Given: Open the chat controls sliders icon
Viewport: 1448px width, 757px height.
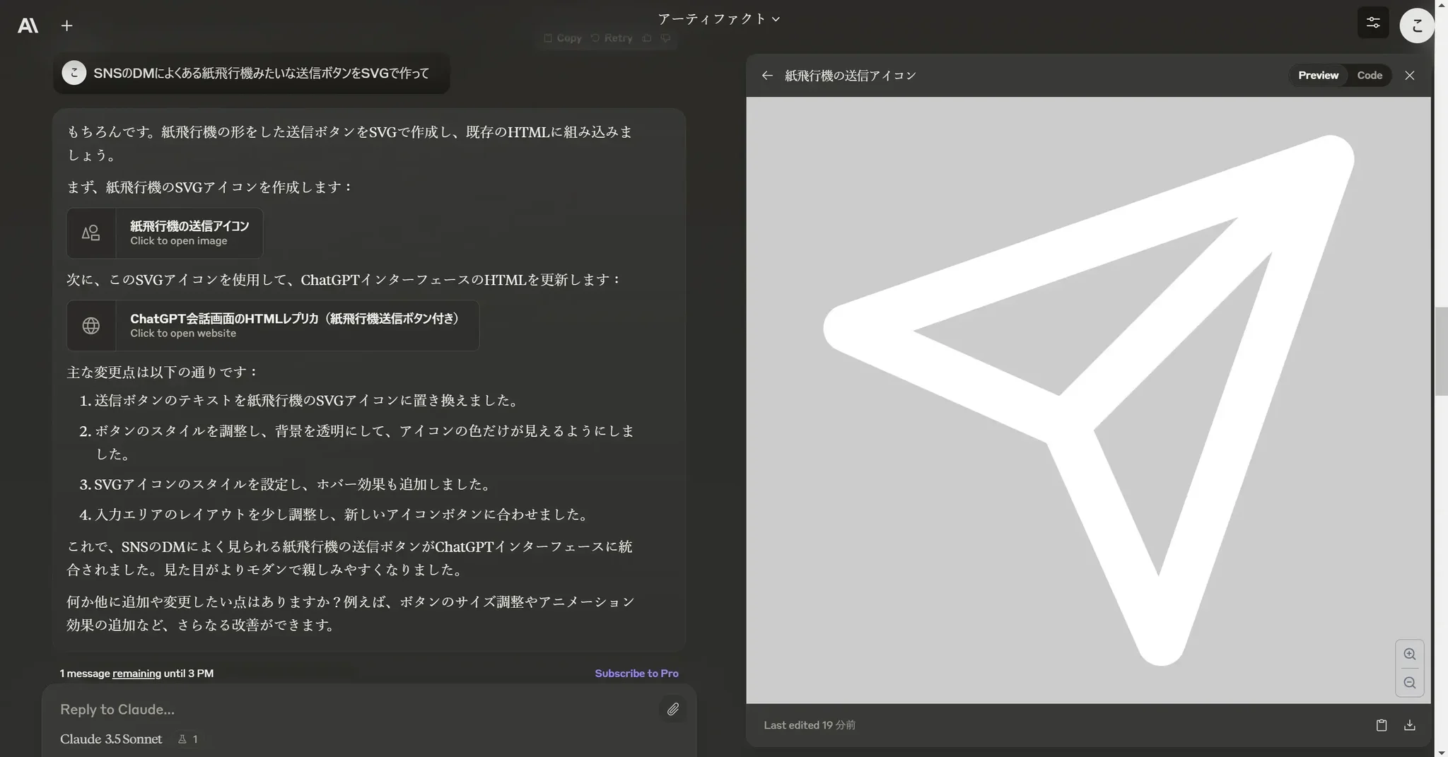Looking at the screenshot, I should point(1373,23).
